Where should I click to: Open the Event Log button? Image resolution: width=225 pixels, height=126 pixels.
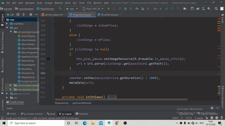[186, 114]
